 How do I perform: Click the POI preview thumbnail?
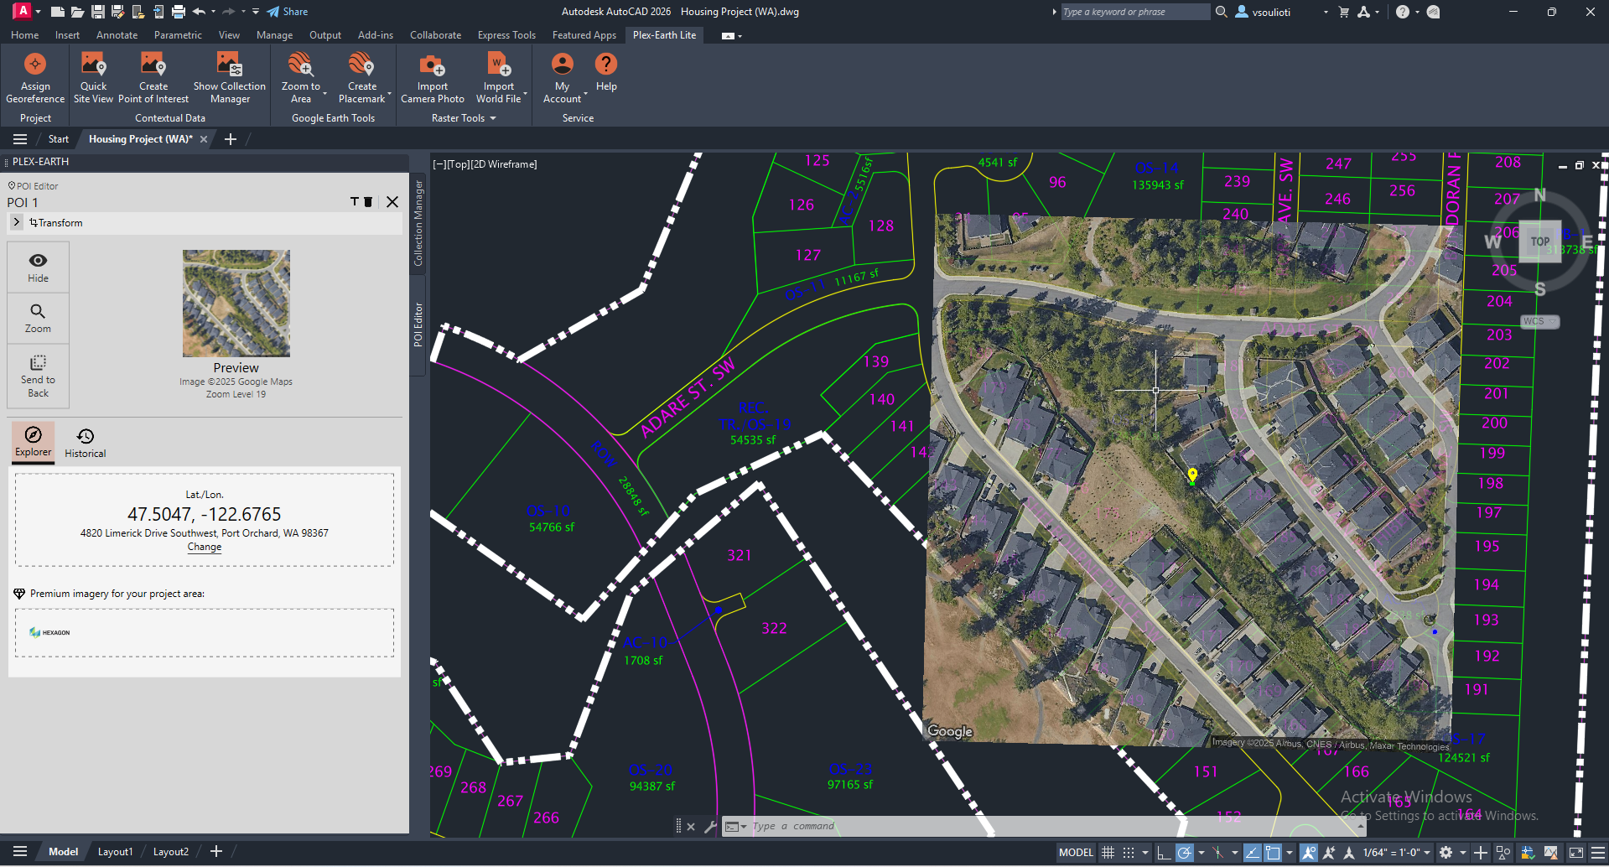point(236,304)
